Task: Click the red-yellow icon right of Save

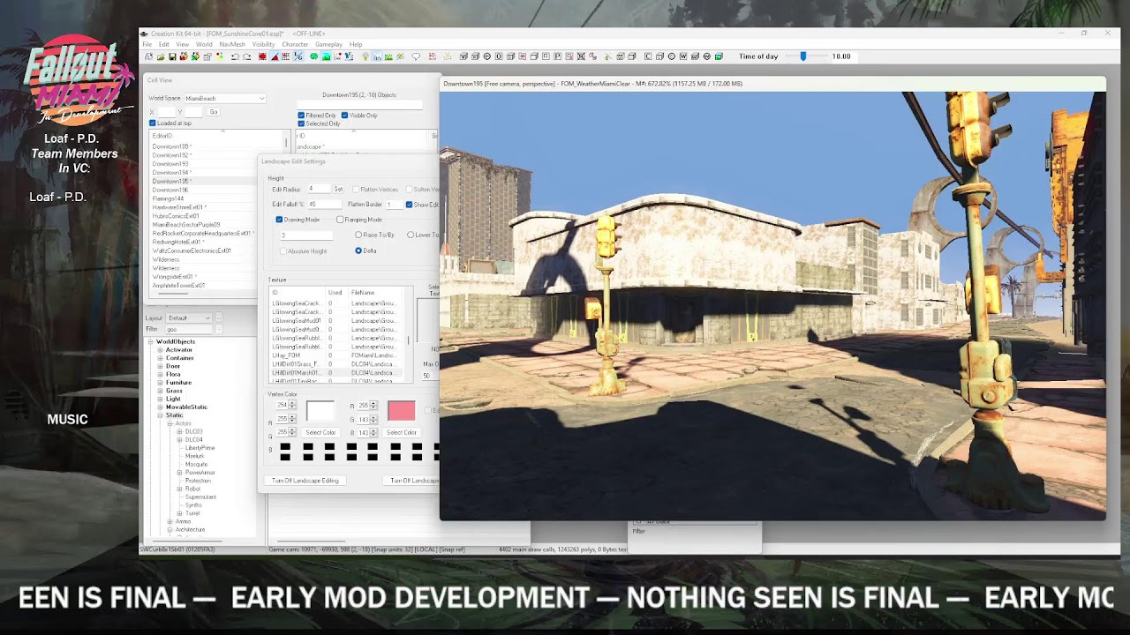Action: click(x=184, y=56)
